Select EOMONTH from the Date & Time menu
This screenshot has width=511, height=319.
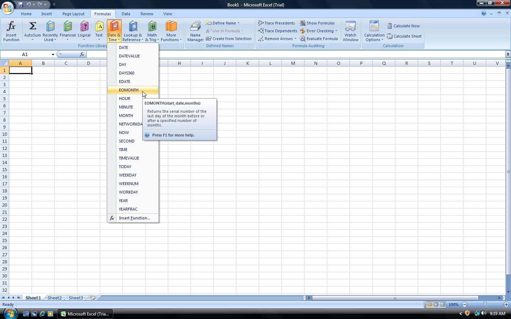[x=128, y=90]
